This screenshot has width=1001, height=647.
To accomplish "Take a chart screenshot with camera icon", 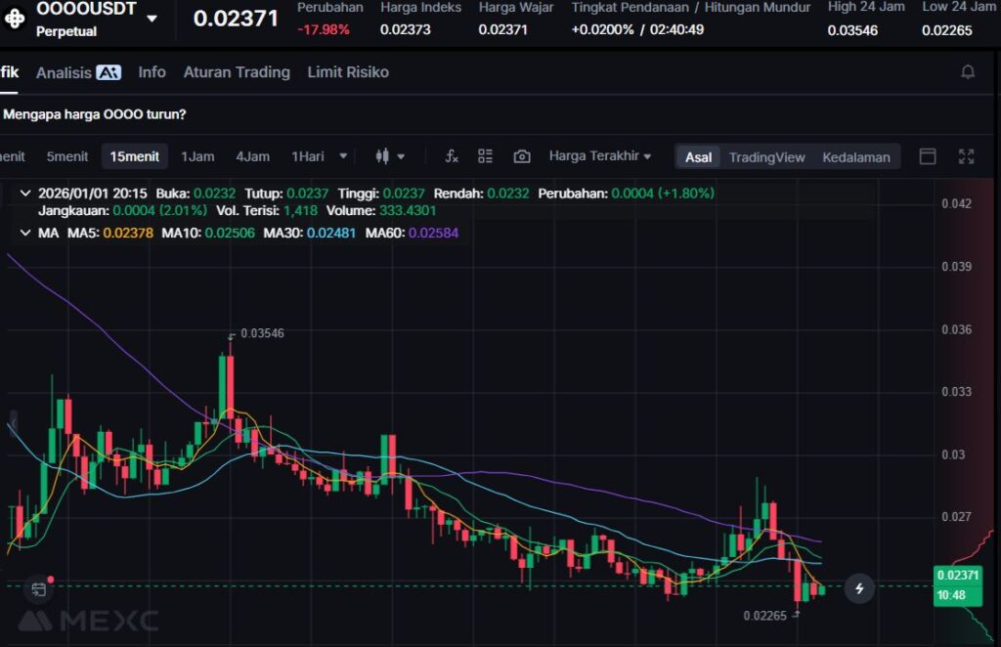I will click(x=522, y=156).
